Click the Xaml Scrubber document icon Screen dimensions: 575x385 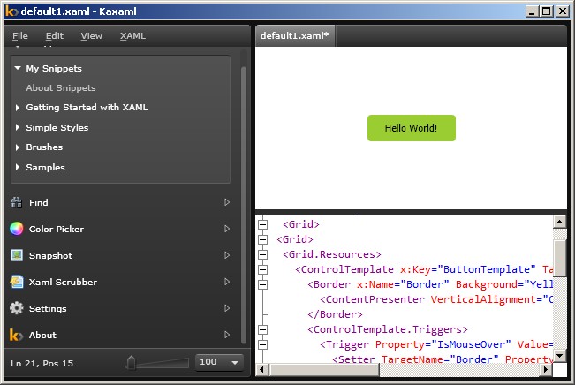[x=17, y=282]
